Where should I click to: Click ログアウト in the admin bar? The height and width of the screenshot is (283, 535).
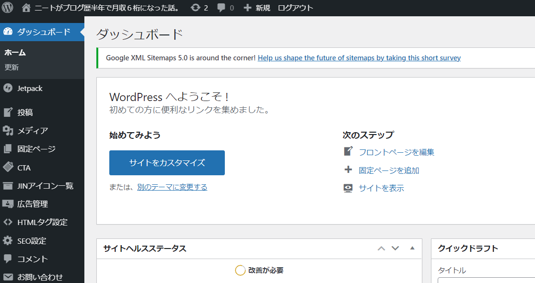tap(295, 8)
